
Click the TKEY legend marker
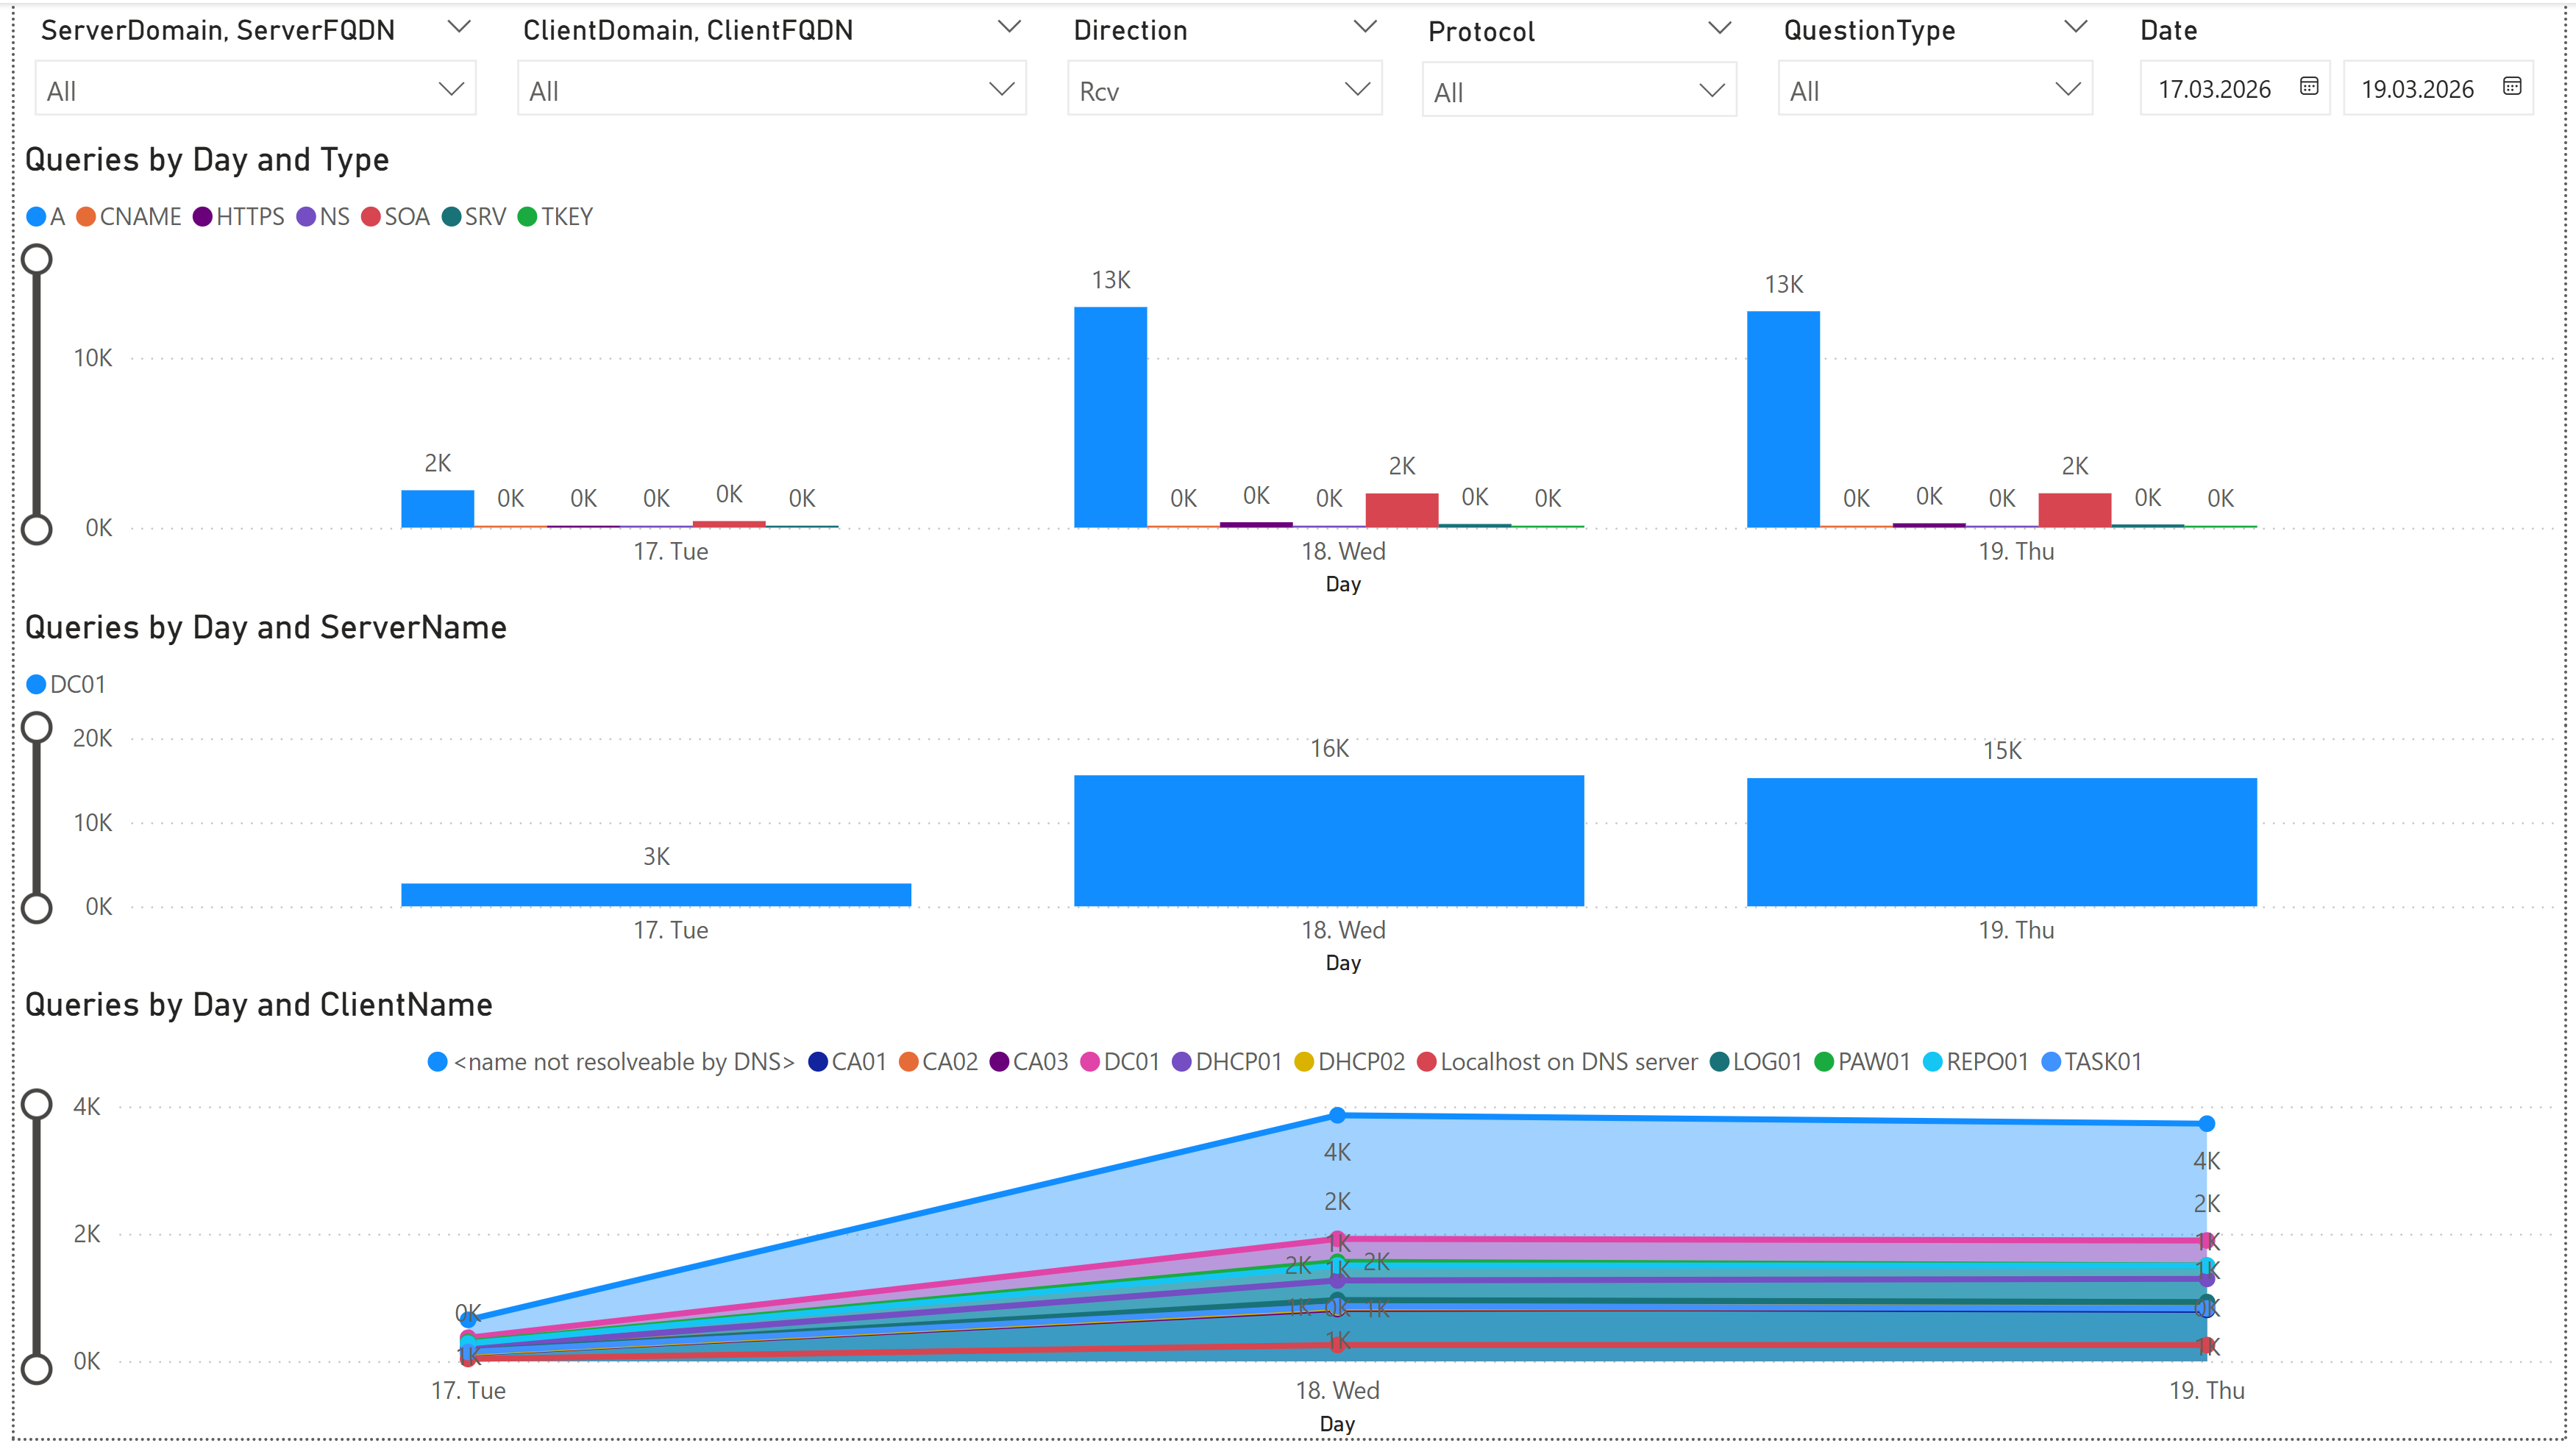coord(527,217)
